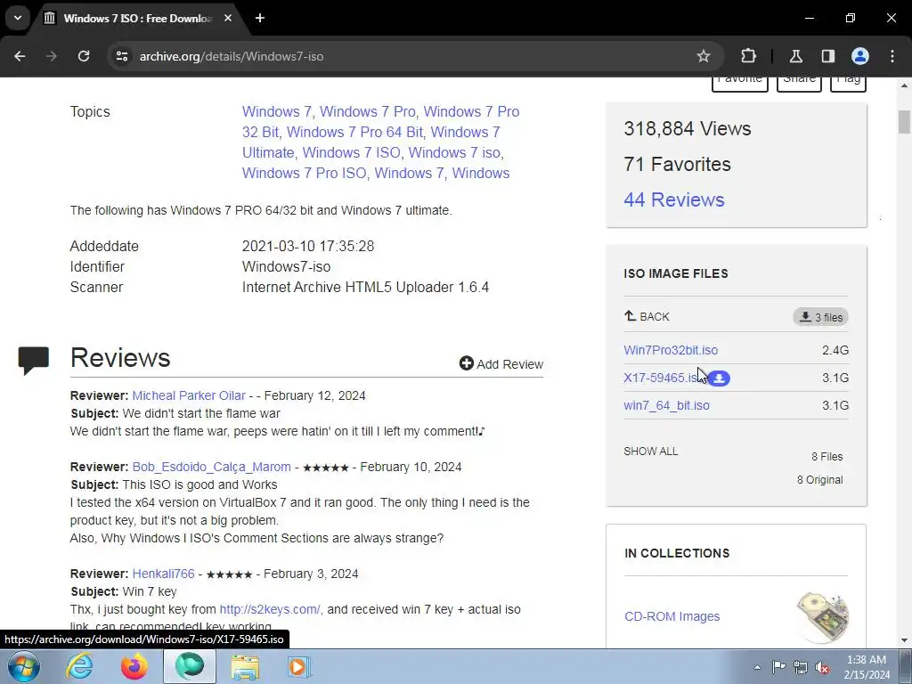Open the taskbar clock and date
This screenshot has width=912, height=684.
point(867,667)
